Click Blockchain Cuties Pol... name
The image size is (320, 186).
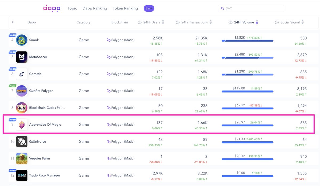47,108
